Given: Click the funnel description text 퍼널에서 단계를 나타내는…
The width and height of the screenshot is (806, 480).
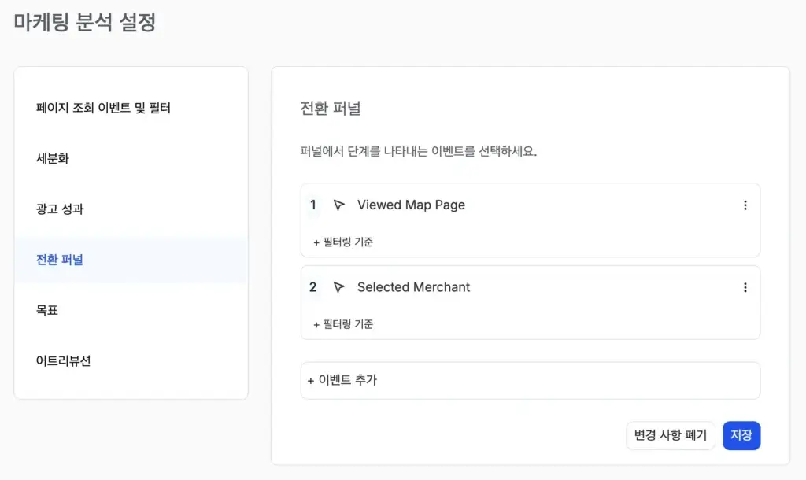Looking at the screenshot, I should point(419,152).
